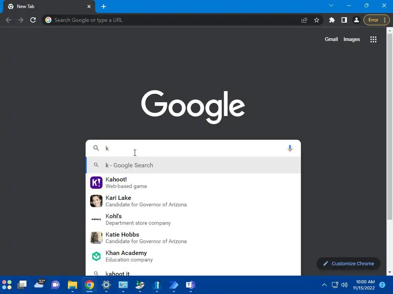Image resolution: width=393 pixels, height=294 pixels.
Task: Close the New Tab tab
Action: pyautogui.click(x=89, y=7)
